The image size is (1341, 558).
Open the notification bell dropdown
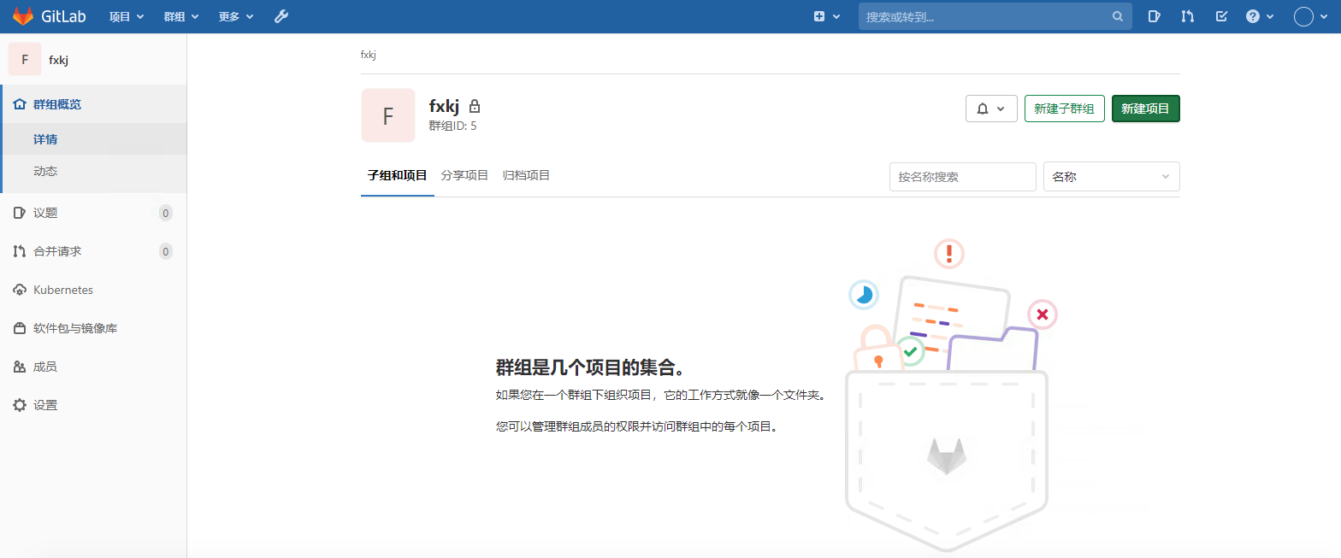click(x=991, y=109)
